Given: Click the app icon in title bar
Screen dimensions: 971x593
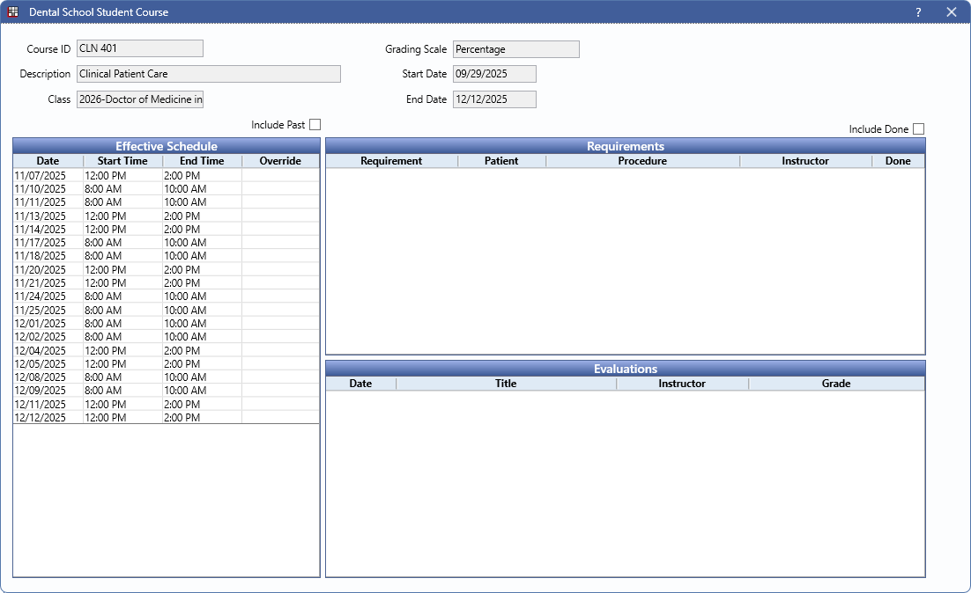Looking at the screenshot, I should [x=13, y=12].
